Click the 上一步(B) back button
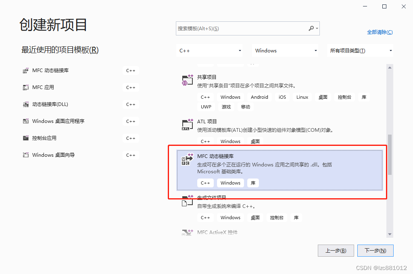The width and height of the screenshot is (413, 274). pyautogui.click(x=336, y=251)
